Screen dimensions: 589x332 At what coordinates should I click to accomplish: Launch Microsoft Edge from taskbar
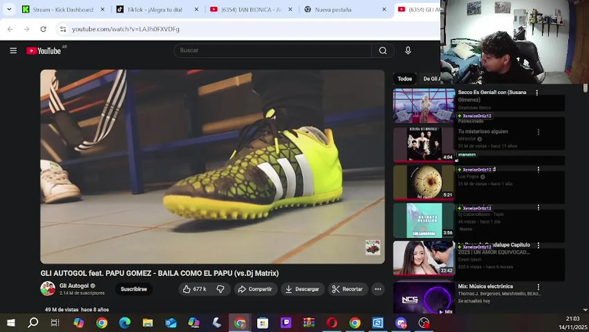tap(125, 323)
